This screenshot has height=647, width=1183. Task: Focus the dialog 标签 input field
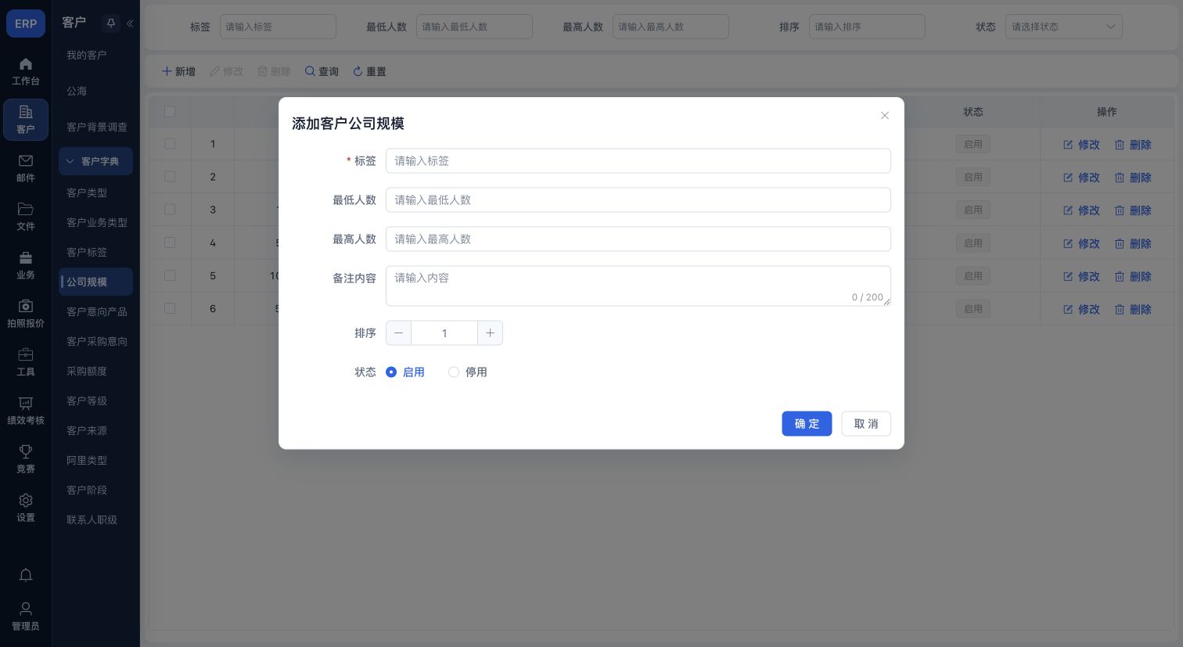[638, 161]
